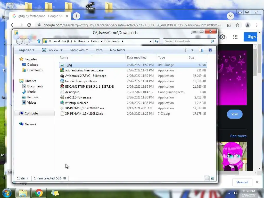Open Windows Start orb
This screenshot has height=198, width=264.
[7, 193]
